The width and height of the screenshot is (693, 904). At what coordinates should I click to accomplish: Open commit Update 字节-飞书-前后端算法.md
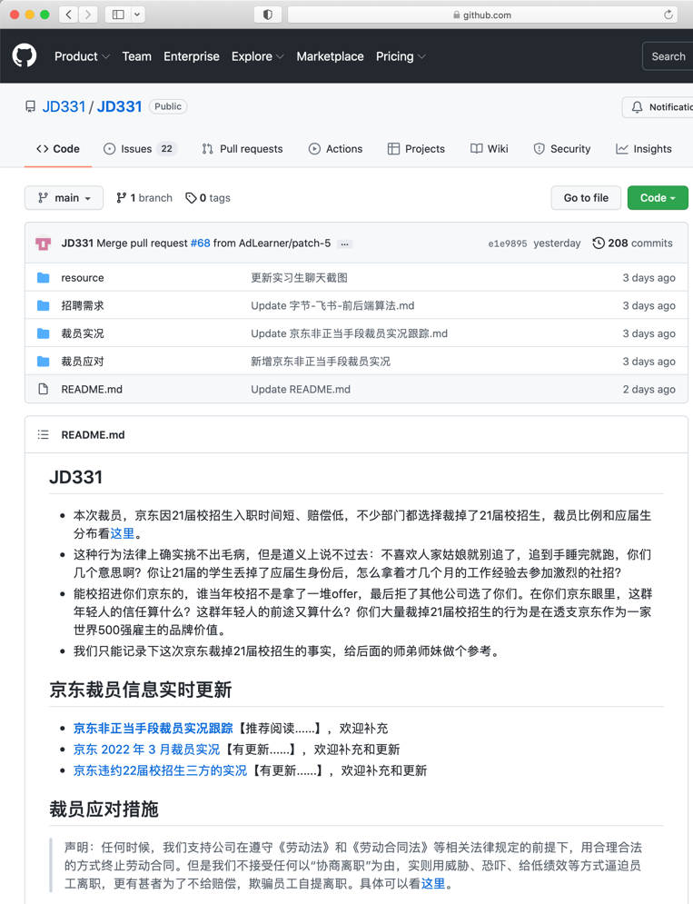pyautogui.click(x=332, y=305)
